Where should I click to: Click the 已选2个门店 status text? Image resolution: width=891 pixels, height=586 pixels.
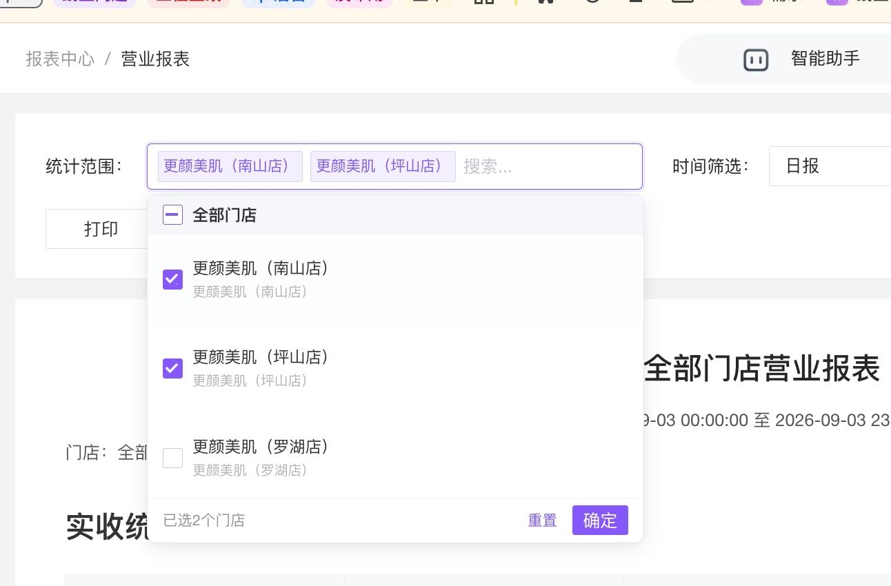click(x=204, y=521)
